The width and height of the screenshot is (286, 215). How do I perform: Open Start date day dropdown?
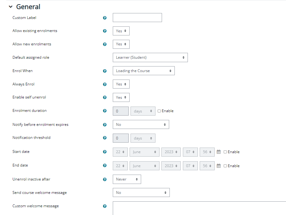(120, 152)
